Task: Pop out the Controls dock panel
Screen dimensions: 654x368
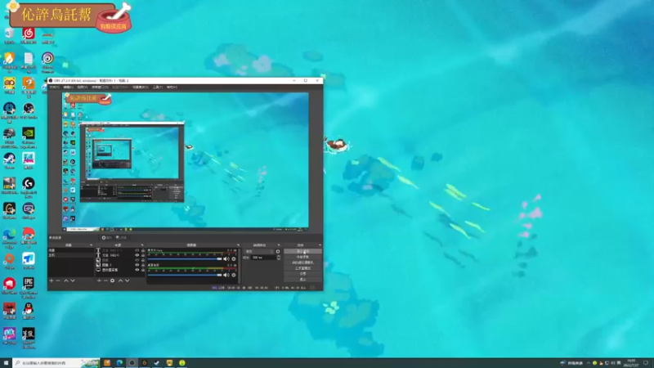Action: tap(320, 245)
